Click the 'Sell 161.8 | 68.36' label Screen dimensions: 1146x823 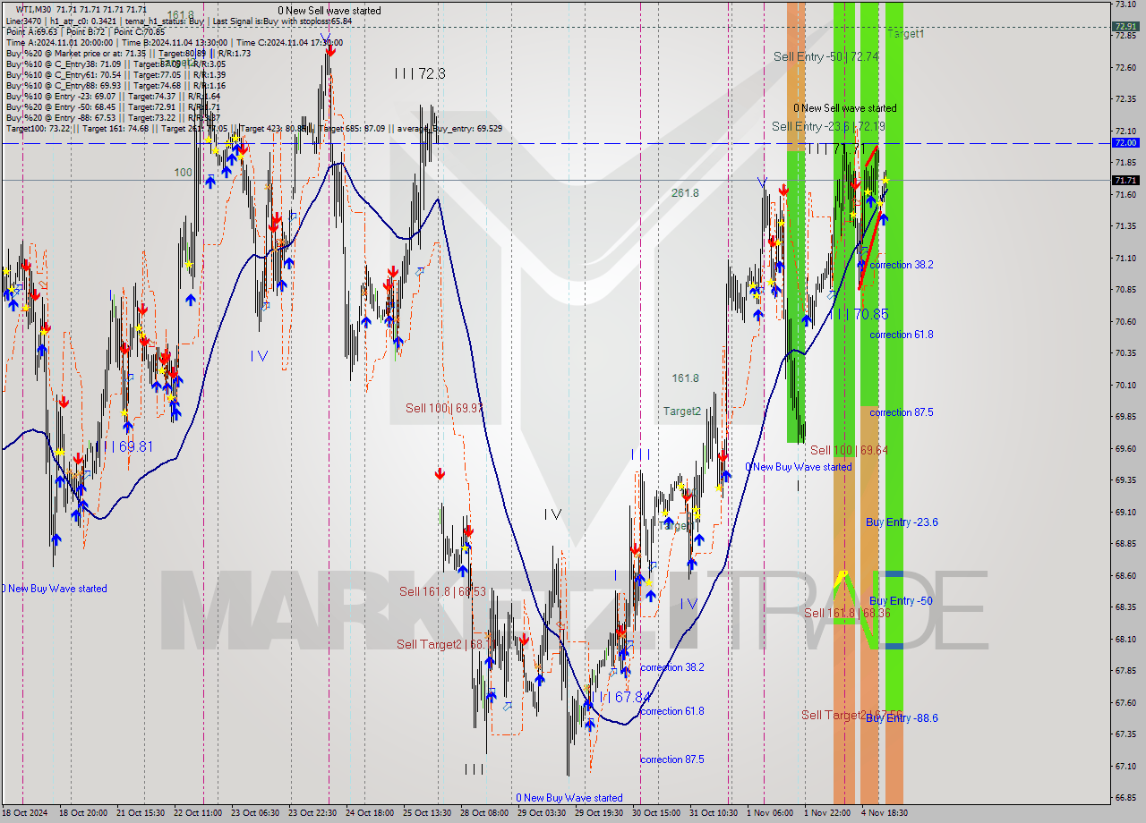click(x=847, y=613)
